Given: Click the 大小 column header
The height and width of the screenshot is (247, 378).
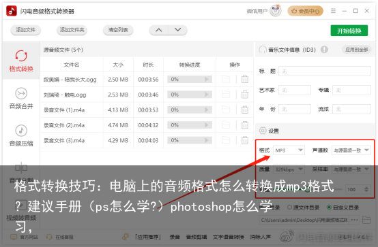Looking at the screenshot, I should click(118, 65).
